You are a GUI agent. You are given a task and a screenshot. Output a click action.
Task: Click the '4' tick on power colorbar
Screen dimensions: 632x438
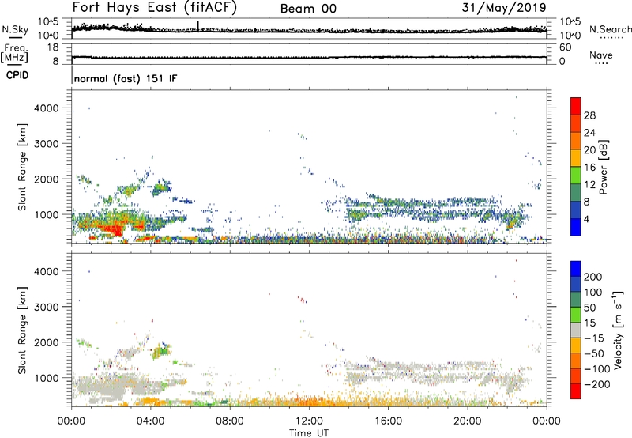[586, 219]
